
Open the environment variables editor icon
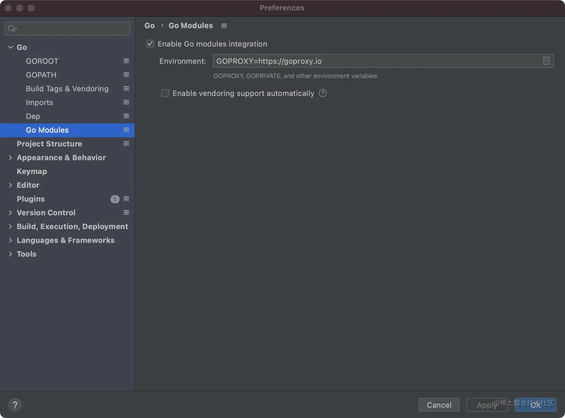tap(546, 61)
